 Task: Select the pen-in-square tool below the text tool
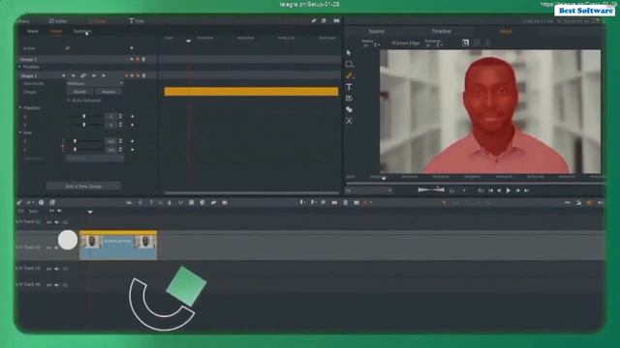click(x=349, y=98)
